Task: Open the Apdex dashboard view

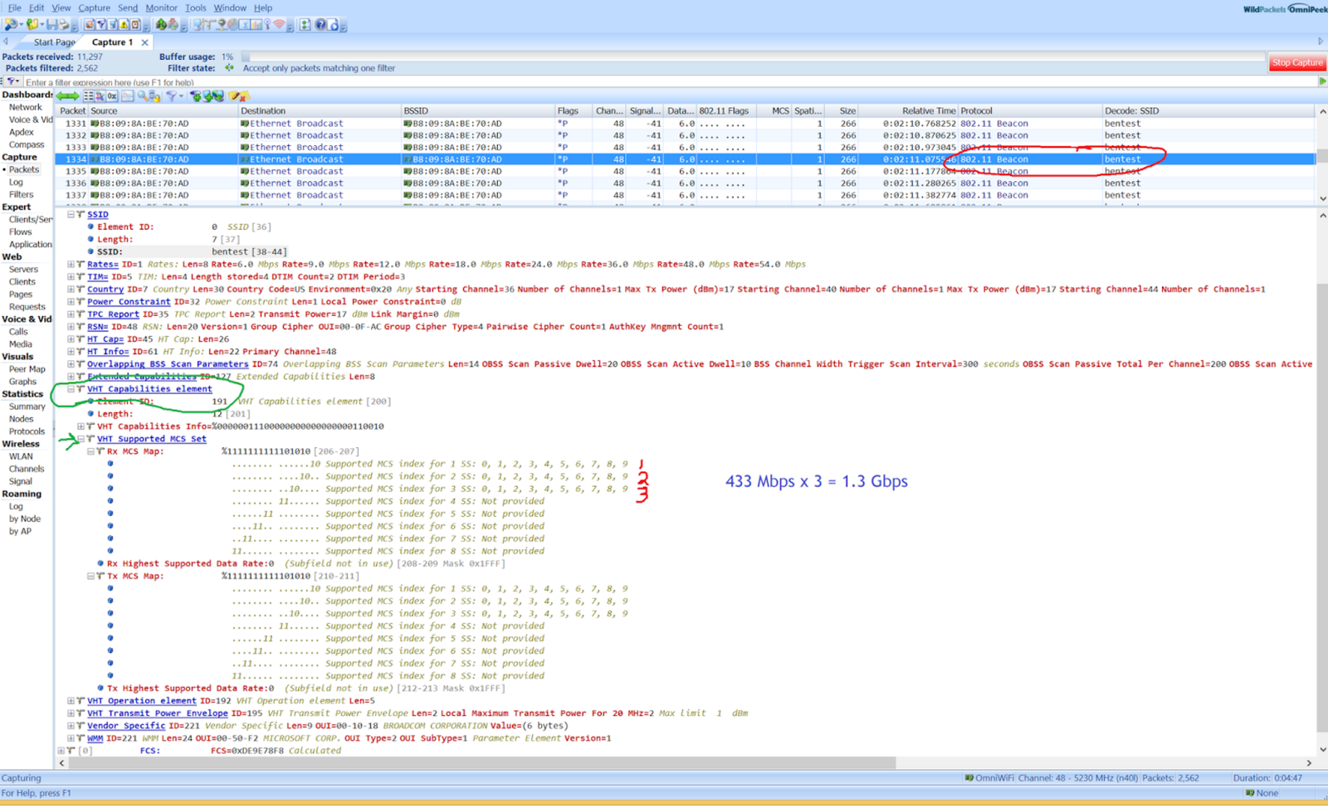Action: coord(22,132)
